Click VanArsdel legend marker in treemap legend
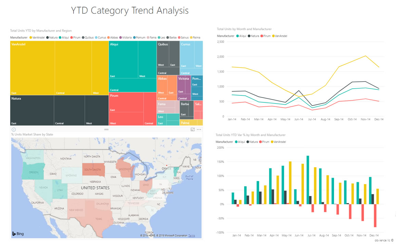 click(x=31, y=37)
